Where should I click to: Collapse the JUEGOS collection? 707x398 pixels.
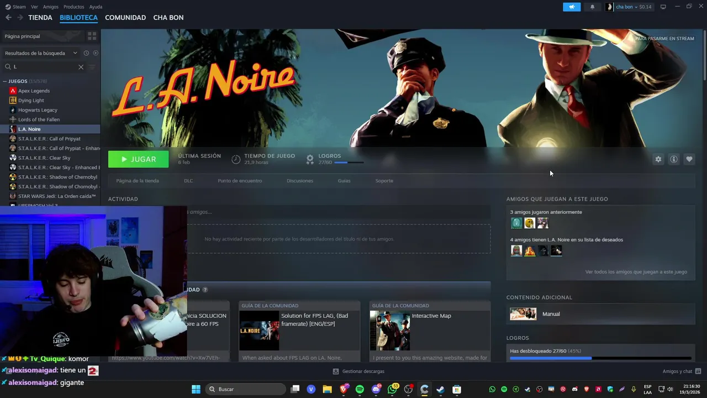(x=4, y=81)
